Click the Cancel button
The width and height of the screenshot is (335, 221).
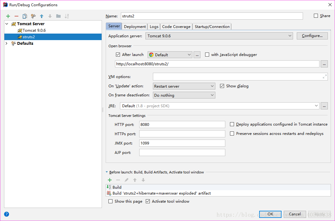pos(295,214)
